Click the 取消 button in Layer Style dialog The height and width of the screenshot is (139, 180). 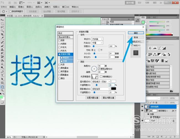pos(136,37)
